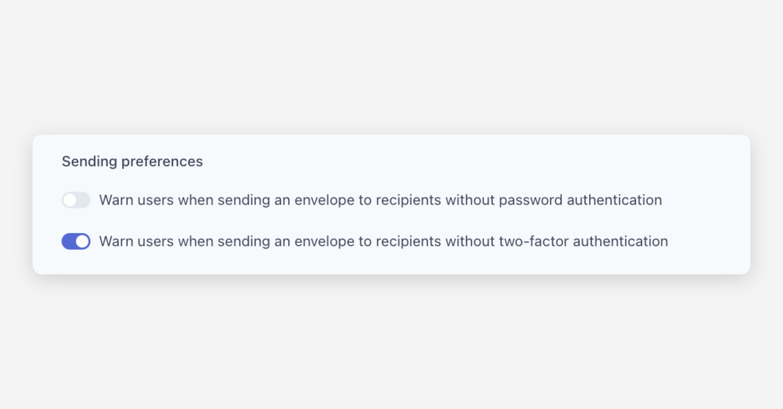The image size is (783, 409).
Task: Click the blue track of the second toggle
Action: coord(69,241)
